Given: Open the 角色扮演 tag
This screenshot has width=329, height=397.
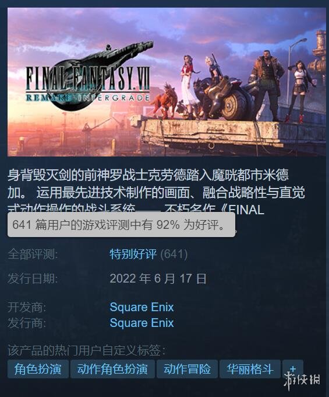Looking at the screenshot, I should coord(38,369).
